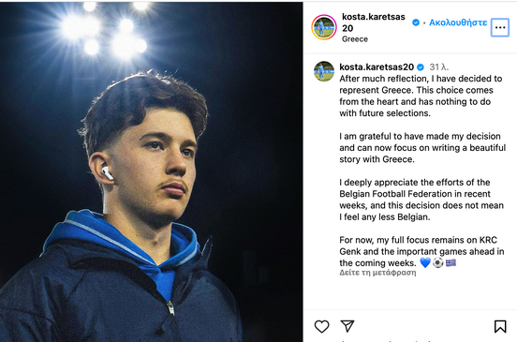The width and height of the screenshot is (517, 342).
Task: Click the Greek flag emoji in caption
Action: 451,262
